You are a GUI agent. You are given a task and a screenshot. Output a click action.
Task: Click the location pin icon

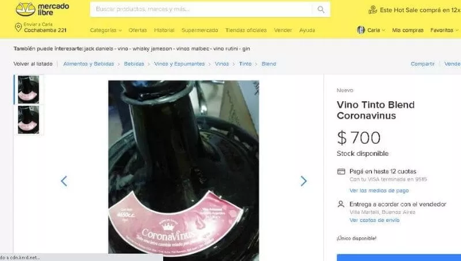pos(18,28)
